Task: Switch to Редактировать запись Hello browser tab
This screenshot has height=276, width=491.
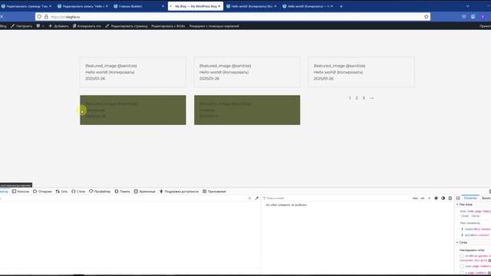Action: point(83,6)
